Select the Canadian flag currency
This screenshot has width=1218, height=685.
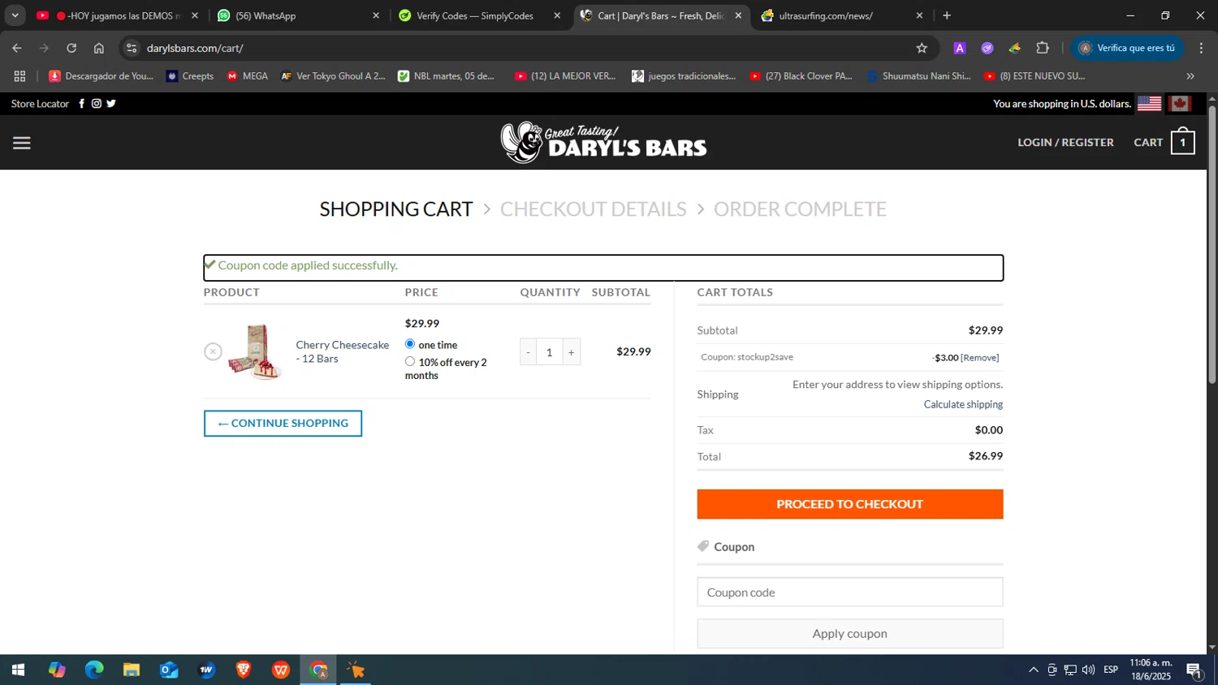pos(1180,104)
